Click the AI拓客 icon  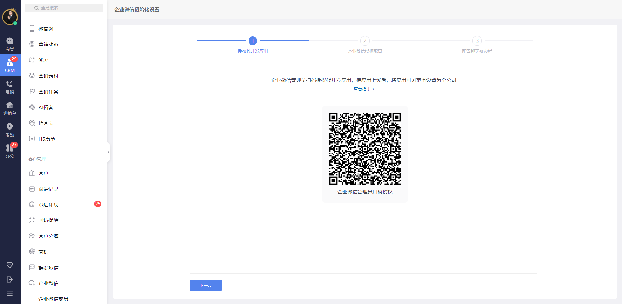(x=32, y=107)
